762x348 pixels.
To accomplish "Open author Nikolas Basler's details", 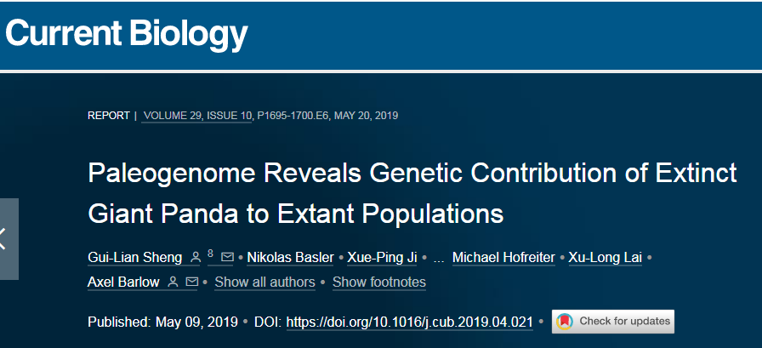I will (x=290, y=258).
